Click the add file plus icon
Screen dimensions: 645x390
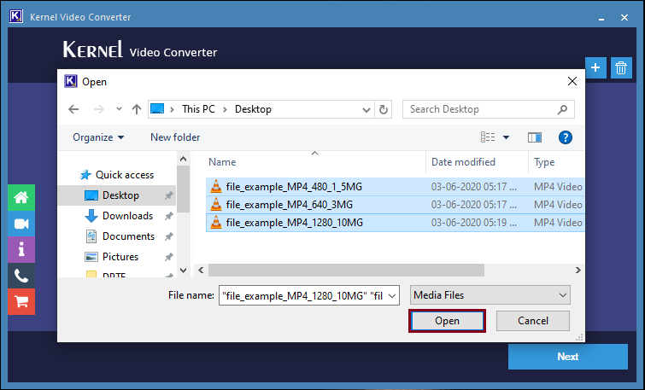(x=595, y=67)
